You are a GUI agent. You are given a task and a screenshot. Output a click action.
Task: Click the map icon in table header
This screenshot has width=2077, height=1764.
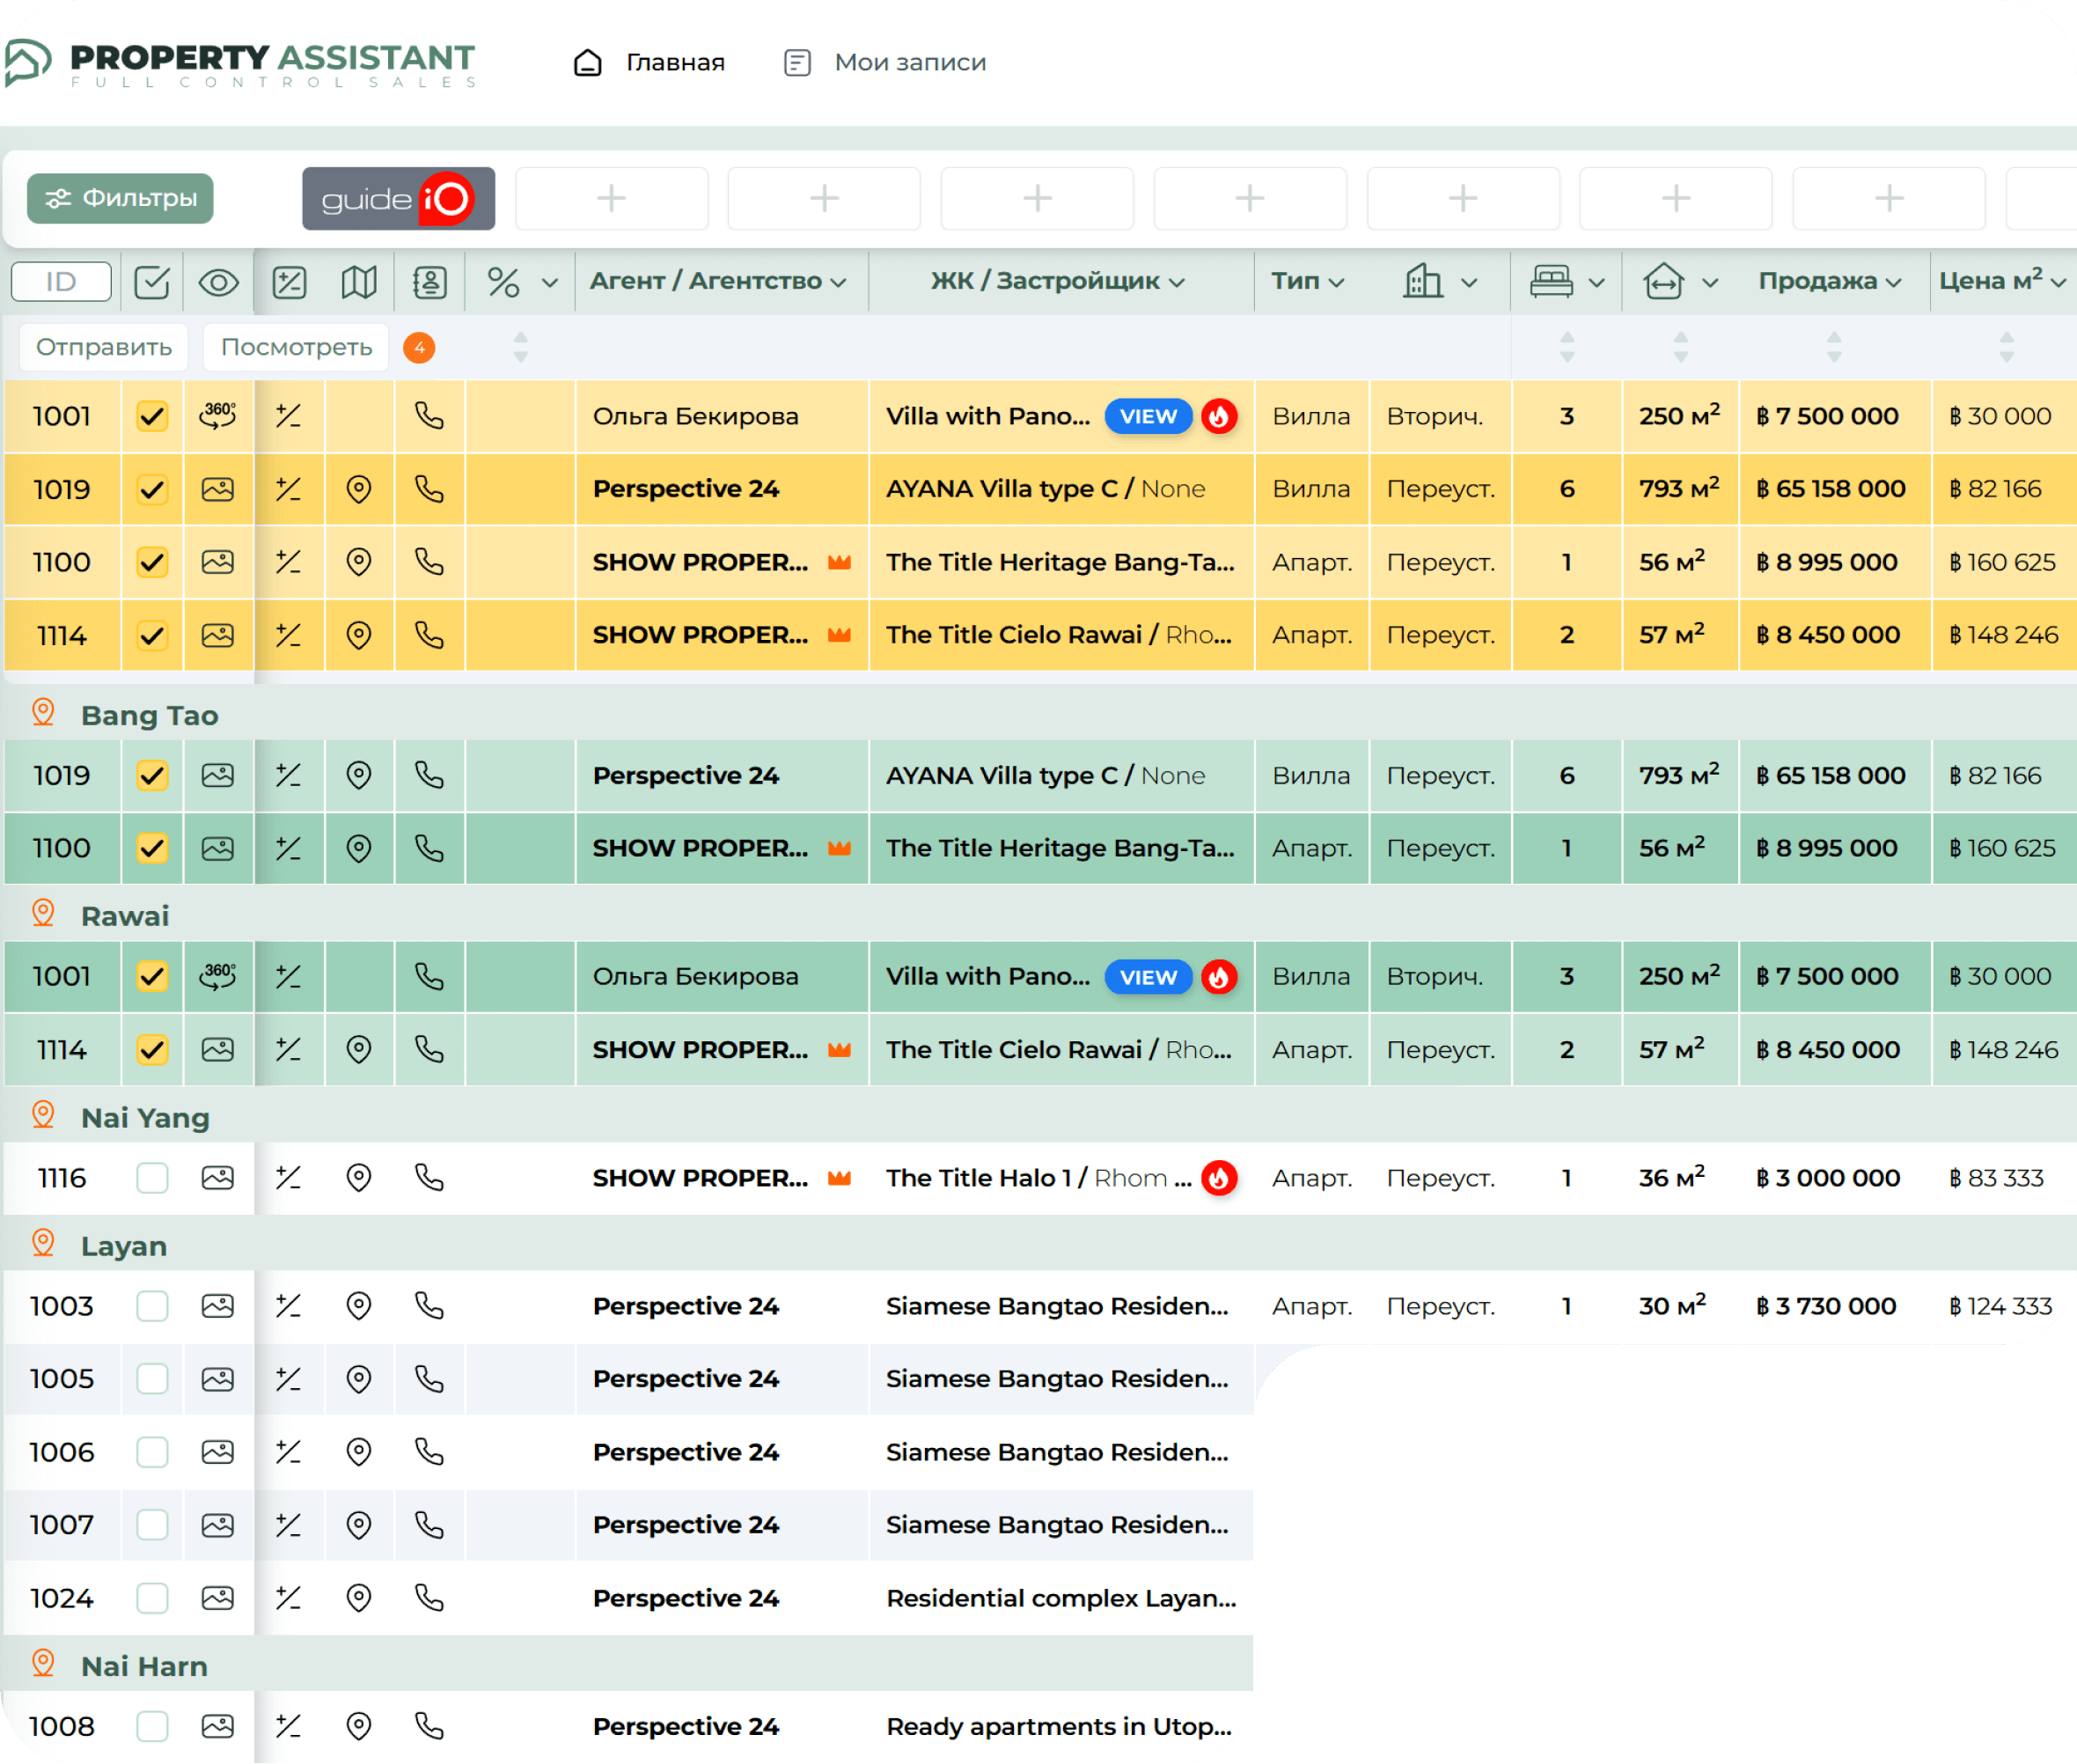358,283
